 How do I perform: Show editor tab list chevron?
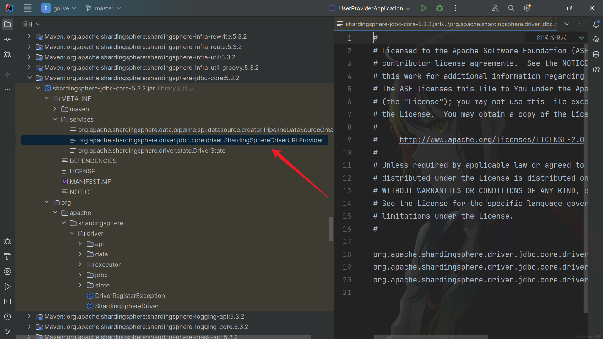point(567,24)
